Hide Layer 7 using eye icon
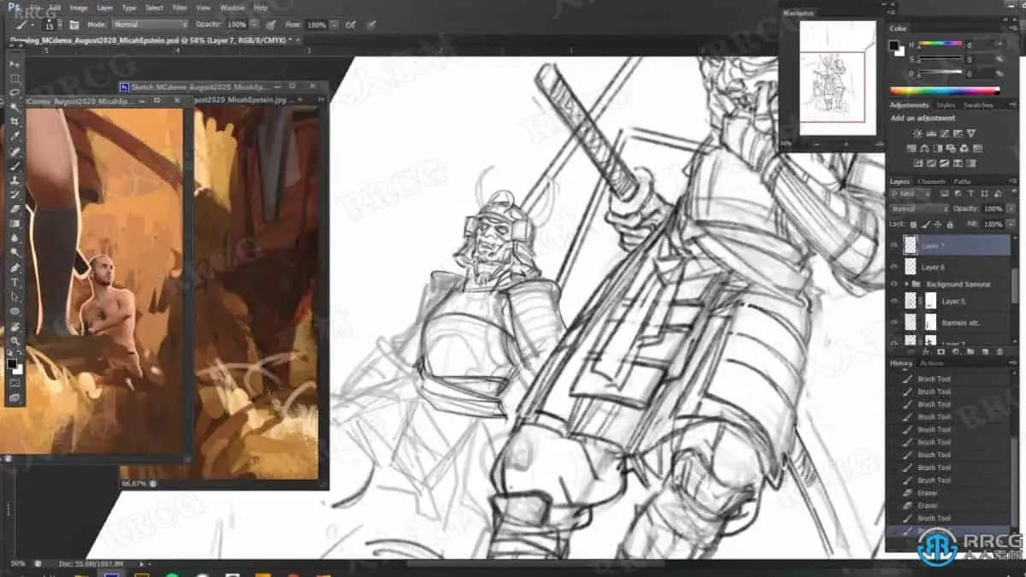 [895, 245]
